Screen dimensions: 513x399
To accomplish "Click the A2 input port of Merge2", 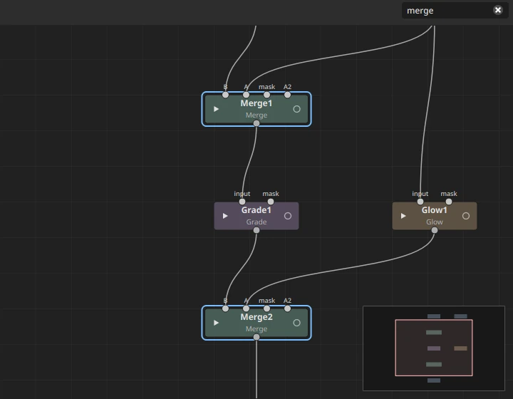I will pyautogui.click(x=287, y=309).
